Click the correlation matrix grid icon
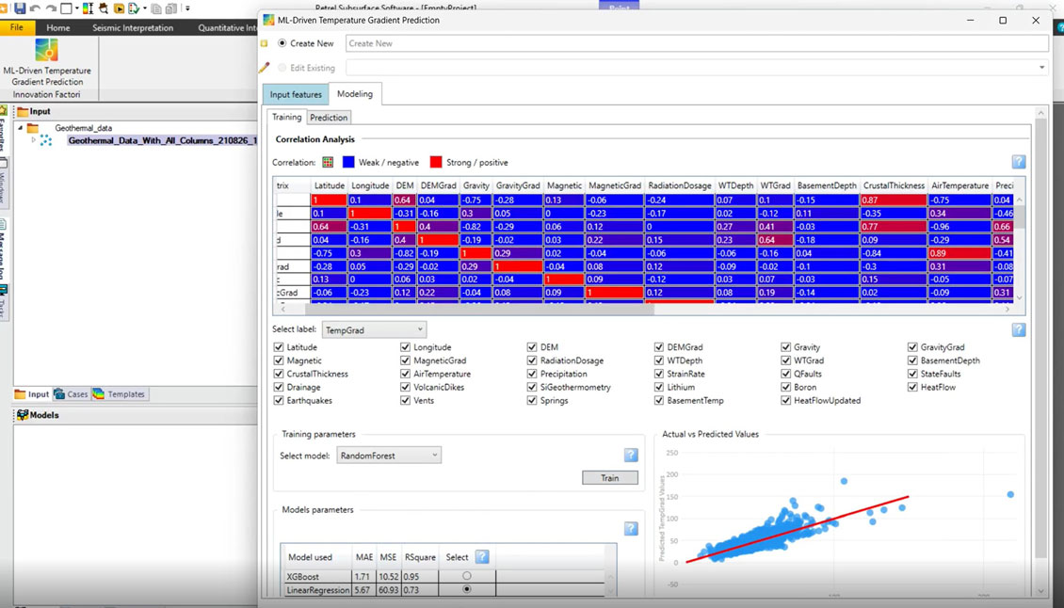 [328, 162]
